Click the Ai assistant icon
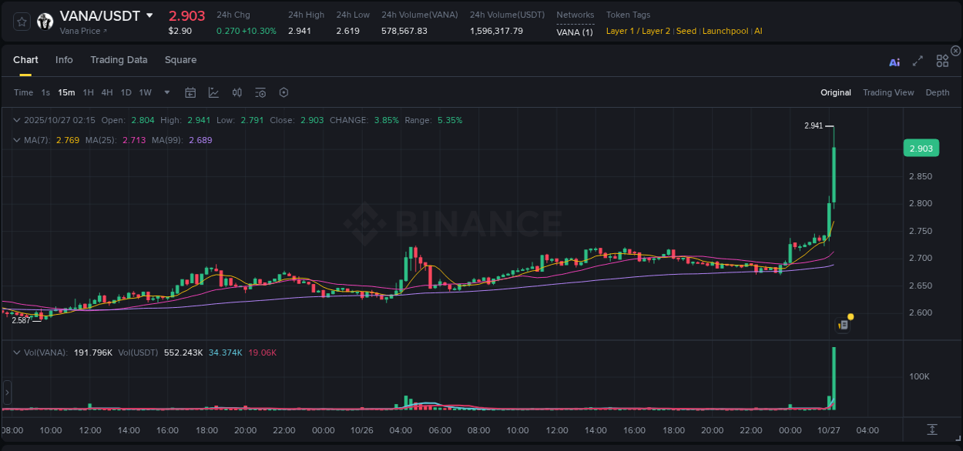Screen dimensions: 963x451 pyautogui.click(x=894, y=62)
